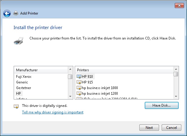Open the driver signing importance link

tap(53, 112)
